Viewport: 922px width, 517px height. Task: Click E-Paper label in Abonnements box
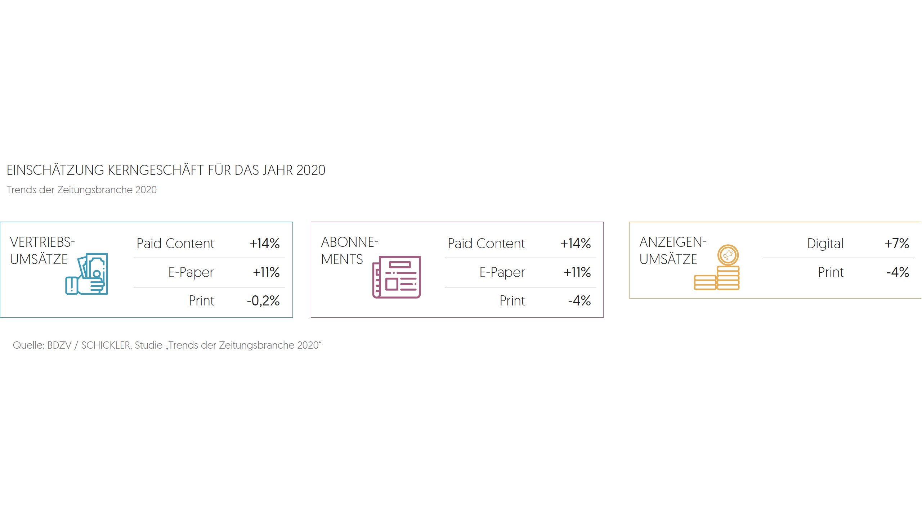point(502,272)
